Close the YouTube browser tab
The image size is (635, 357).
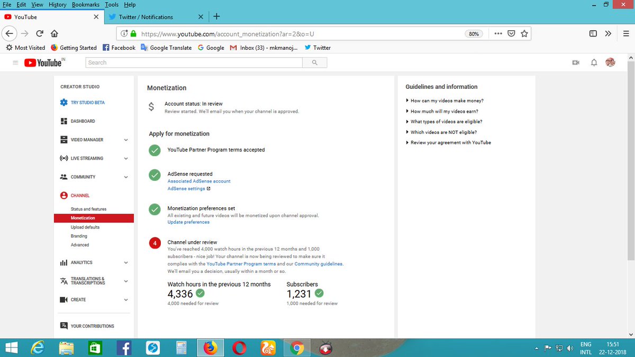[96, 17]
